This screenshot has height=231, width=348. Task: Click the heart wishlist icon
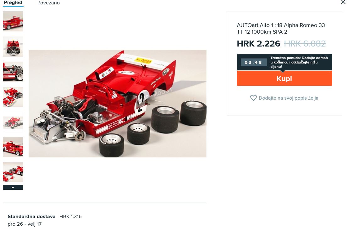(x=253, y=98)
